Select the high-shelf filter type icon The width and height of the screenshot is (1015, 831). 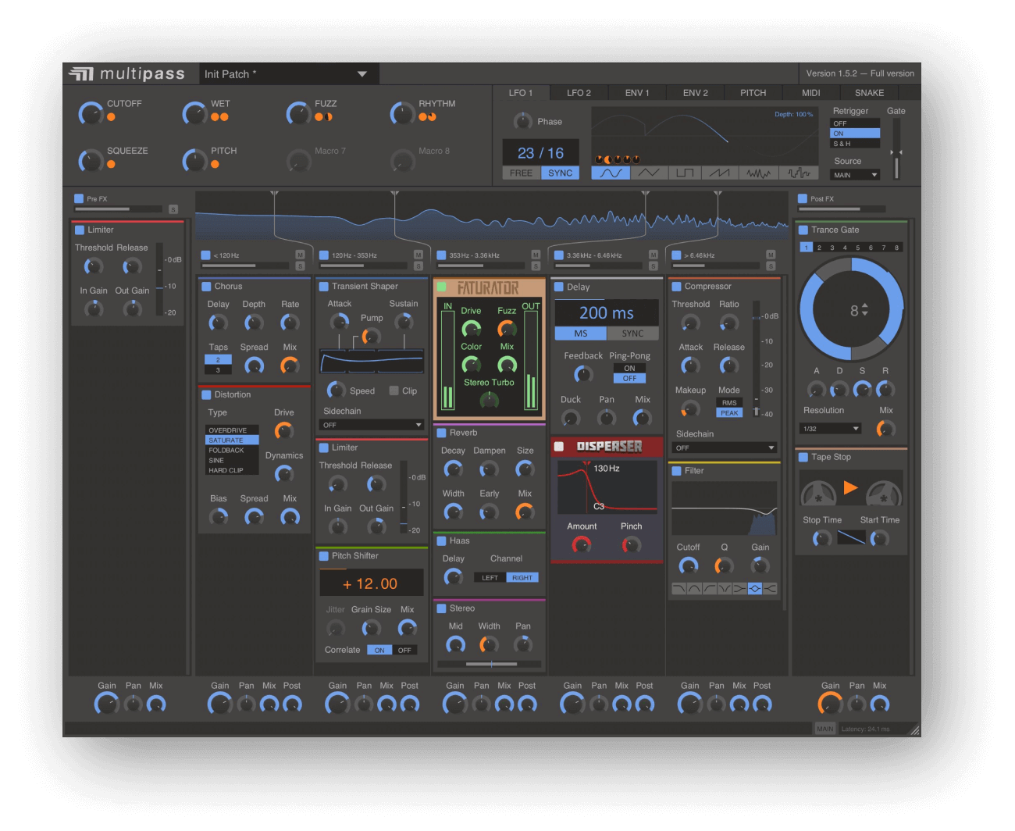click(770, 589)
